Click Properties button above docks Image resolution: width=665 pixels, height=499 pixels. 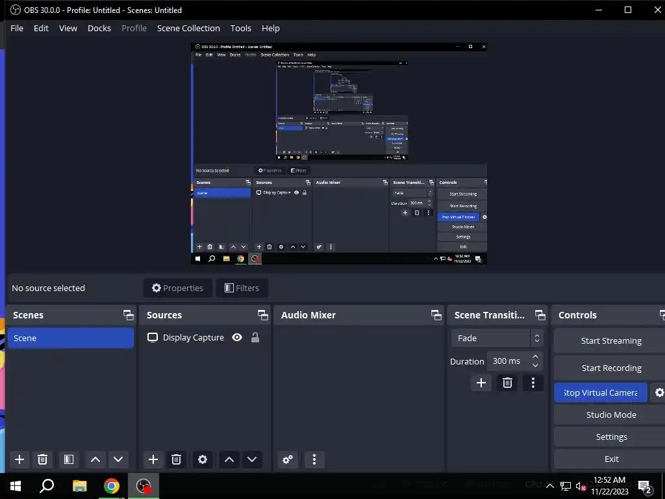178,288
